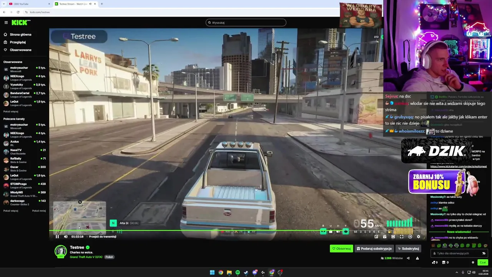Screen dimensions: 492x277
Task: Enable picture-in-picture mini player
Action: tap(376, 237)
